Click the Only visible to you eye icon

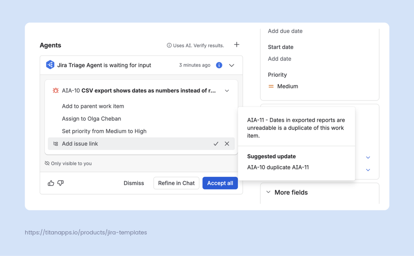(47, 163)
